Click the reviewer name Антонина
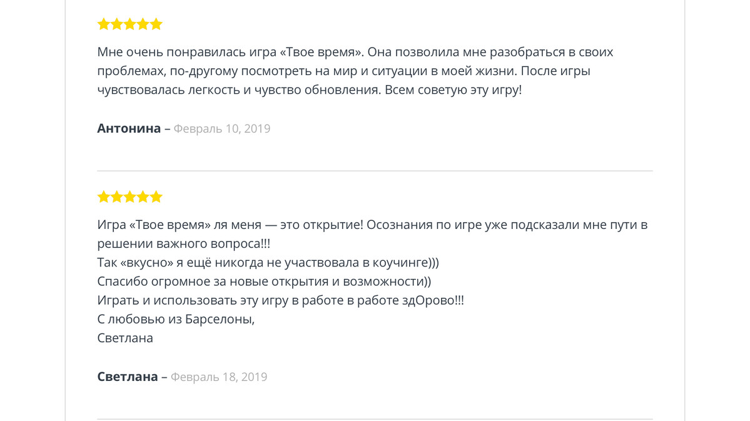The width and height of the screenshot is (750, 421). click(129, 128)
